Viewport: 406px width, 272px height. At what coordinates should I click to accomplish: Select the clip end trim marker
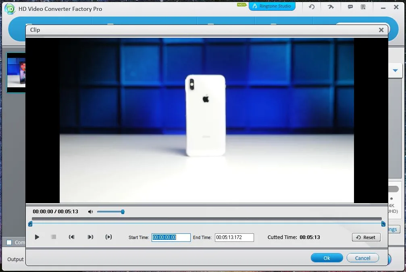(x=383, y=224)
